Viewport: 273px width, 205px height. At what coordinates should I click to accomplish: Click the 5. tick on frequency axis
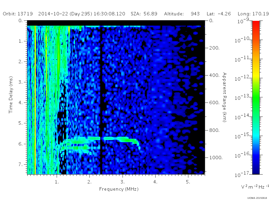pyautogui.click(x=188, y=182)
